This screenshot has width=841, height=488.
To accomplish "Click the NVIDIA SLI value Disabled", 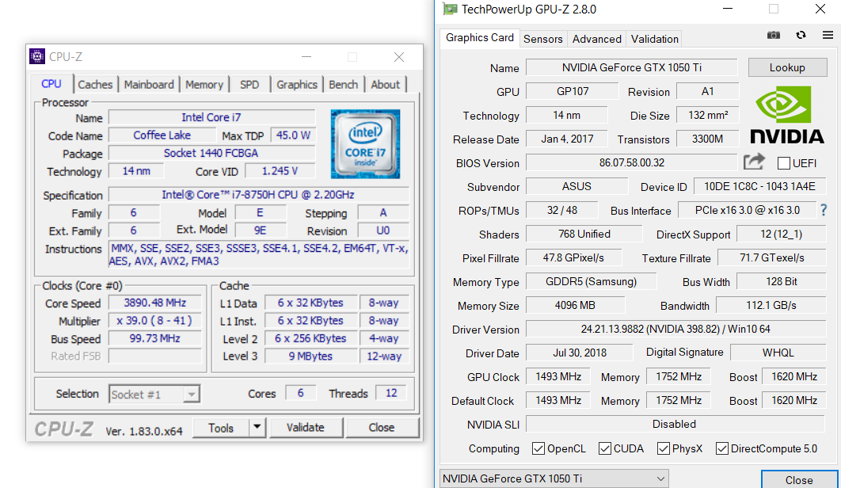I will 675,424.
